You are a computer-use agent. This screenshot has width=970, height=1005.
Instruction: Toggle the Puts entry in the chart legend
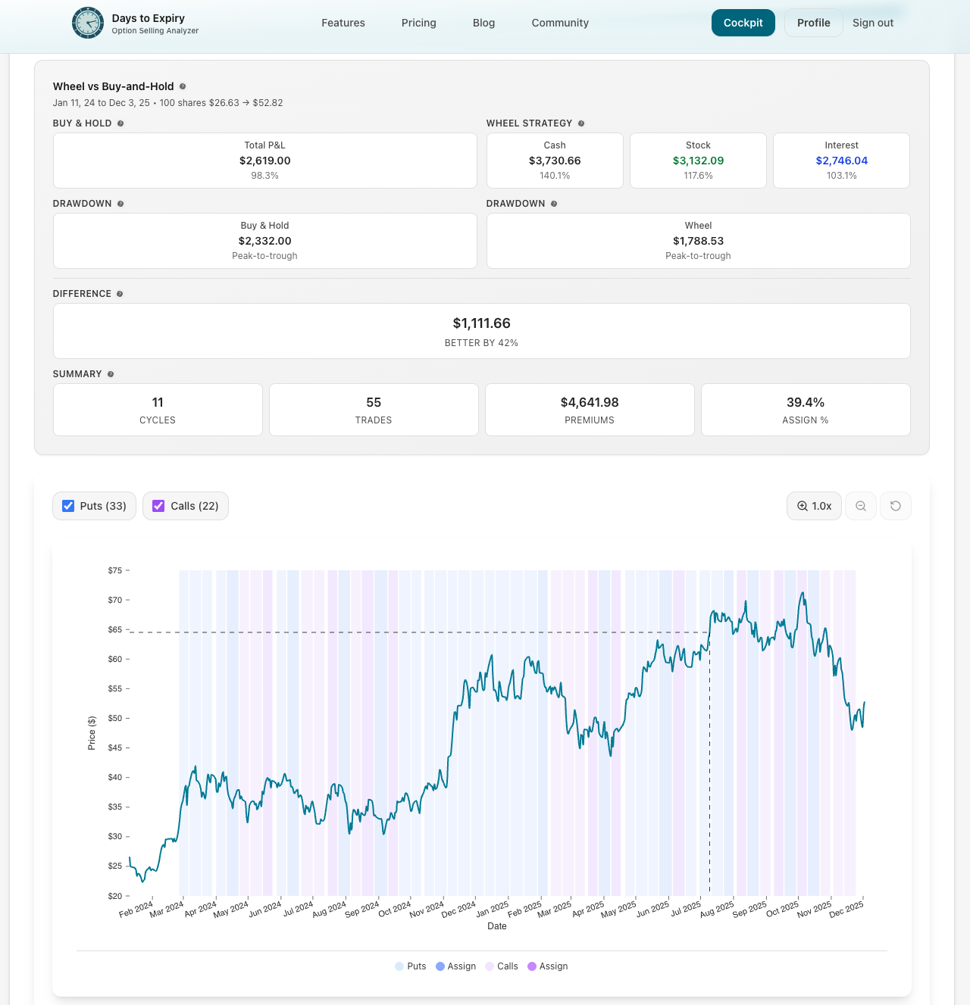tap(410, 966)
